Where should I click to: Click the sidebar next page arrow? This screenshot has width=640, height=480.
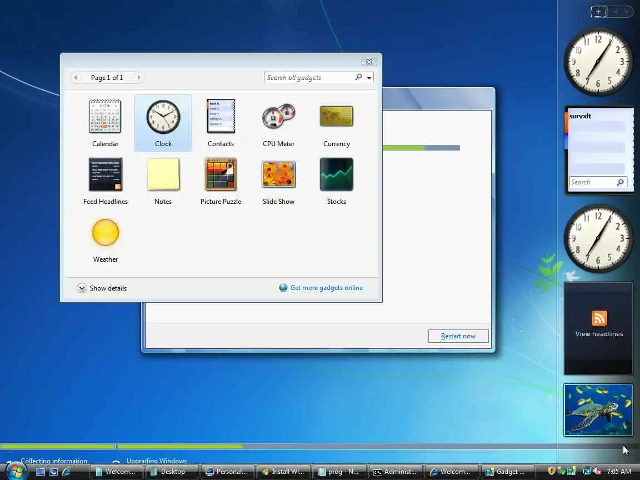[627, 12]
